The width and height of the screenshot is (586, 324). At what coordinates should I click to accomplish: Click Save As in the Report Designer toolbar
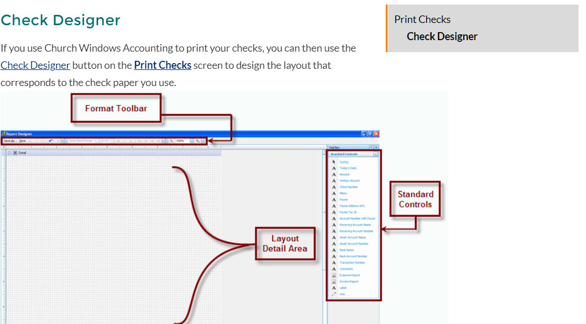click(10, 141)
